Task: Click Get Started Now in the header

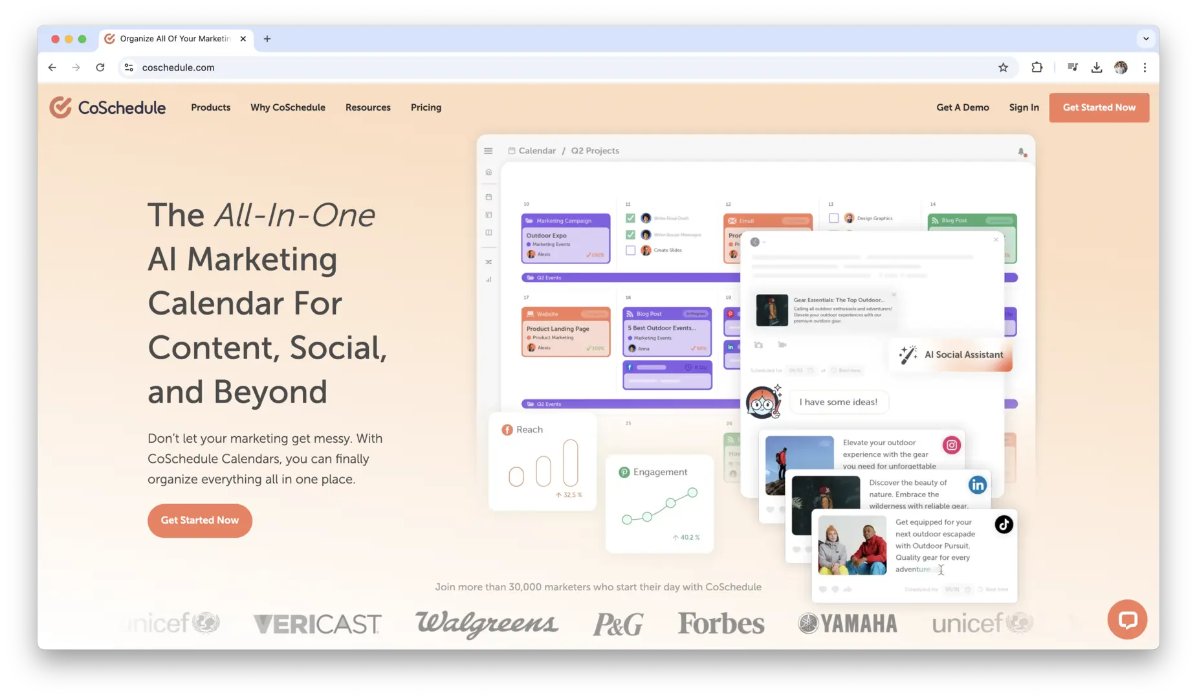Action: [1099, 107]
